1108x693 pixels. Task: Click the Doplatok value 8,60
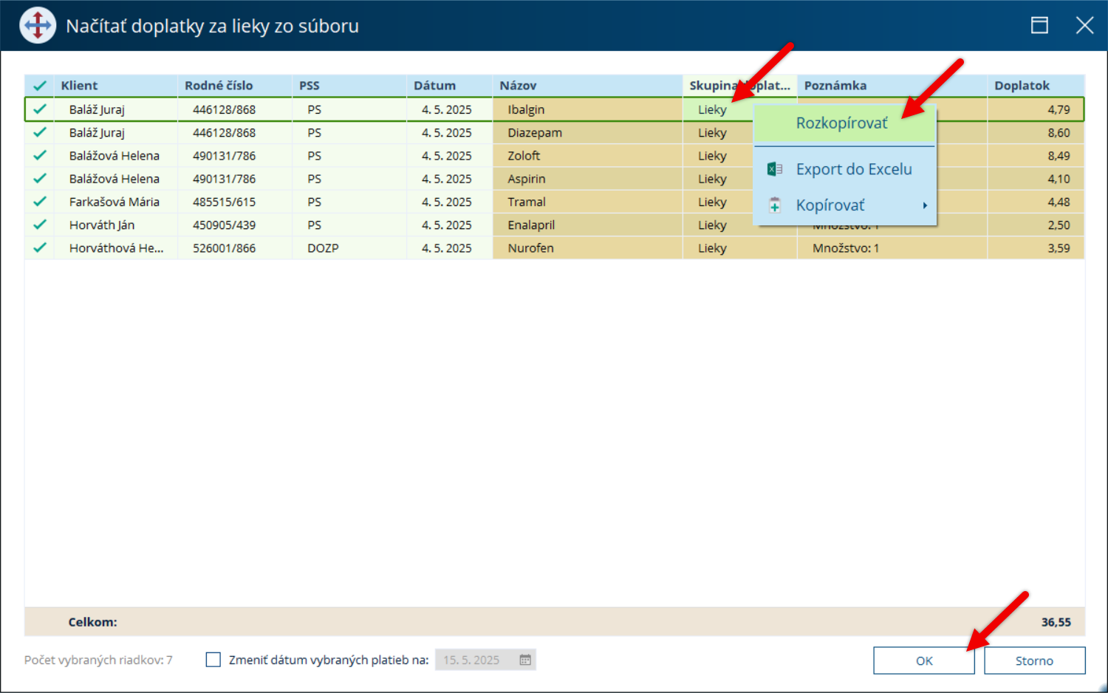tap(1036, 133)
